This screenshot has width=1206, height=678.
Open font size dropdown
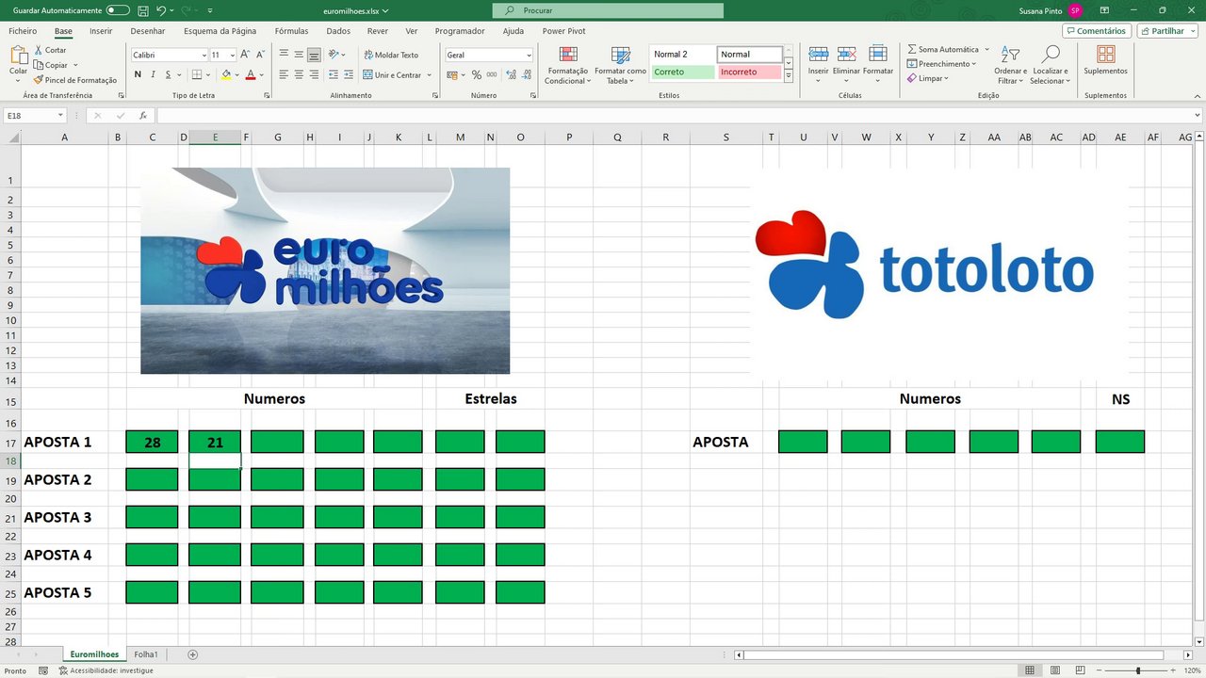coord(231,55)
